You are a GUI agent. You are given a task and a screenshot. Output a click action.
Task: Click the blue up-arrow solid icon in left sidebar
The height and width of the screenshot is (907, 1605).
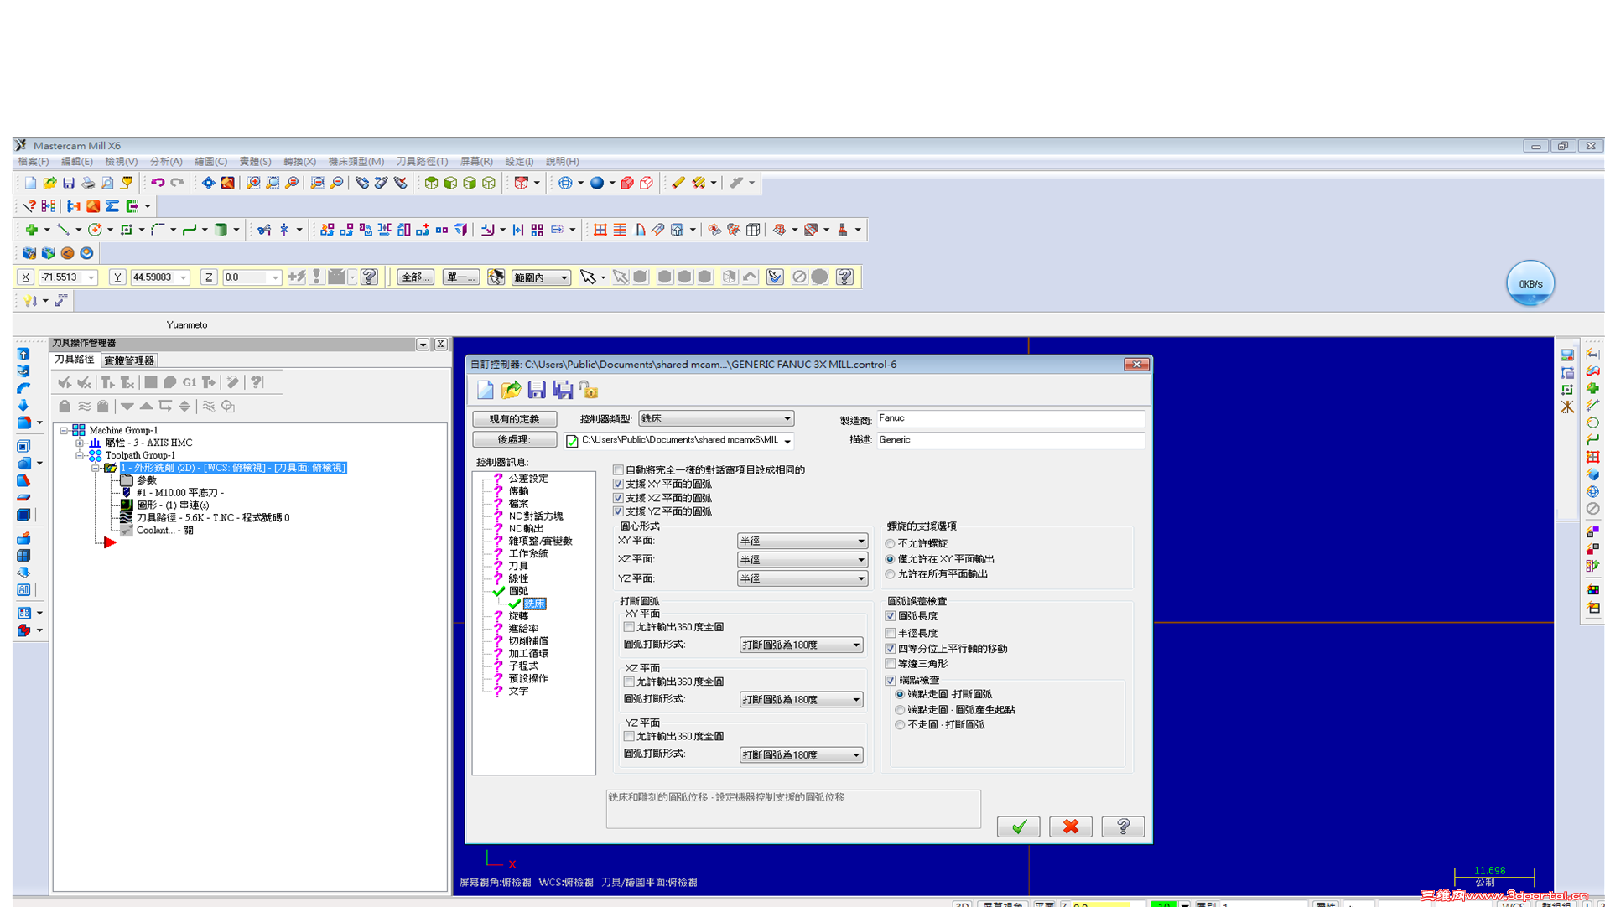23,355
